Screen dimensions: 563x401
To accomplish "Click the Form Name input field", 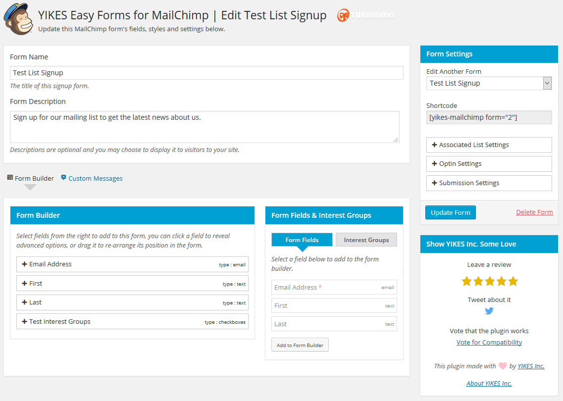I will [x=206, y=73].
